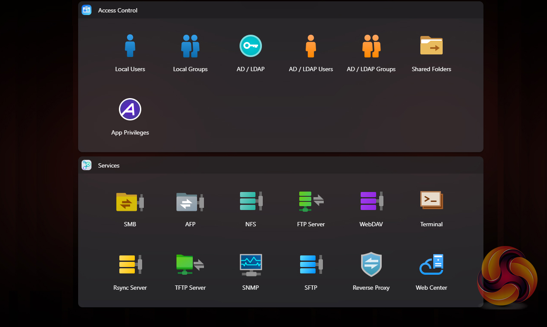Open the Terminal service icon
Image resolution: width=547 pixels, height=327 pixels.
point(431,201)
